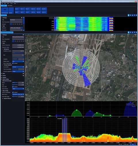The image size is (138, 146).
Task: Select the Default layout button
Action: pyautogui.click(x=11, y=10)
